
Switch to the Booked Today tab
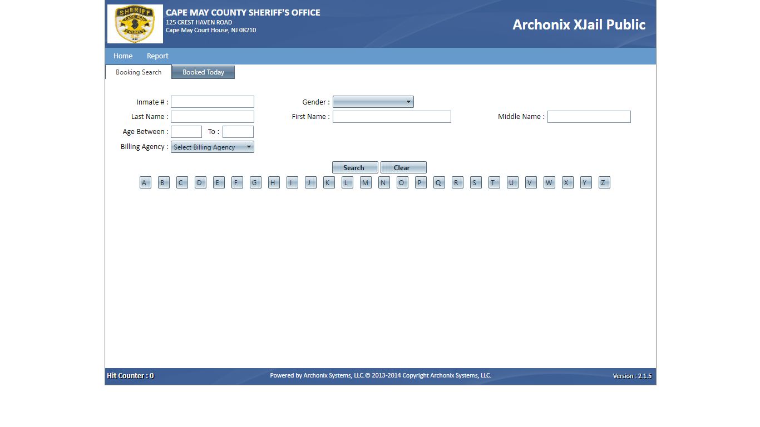tap(203, 72)
